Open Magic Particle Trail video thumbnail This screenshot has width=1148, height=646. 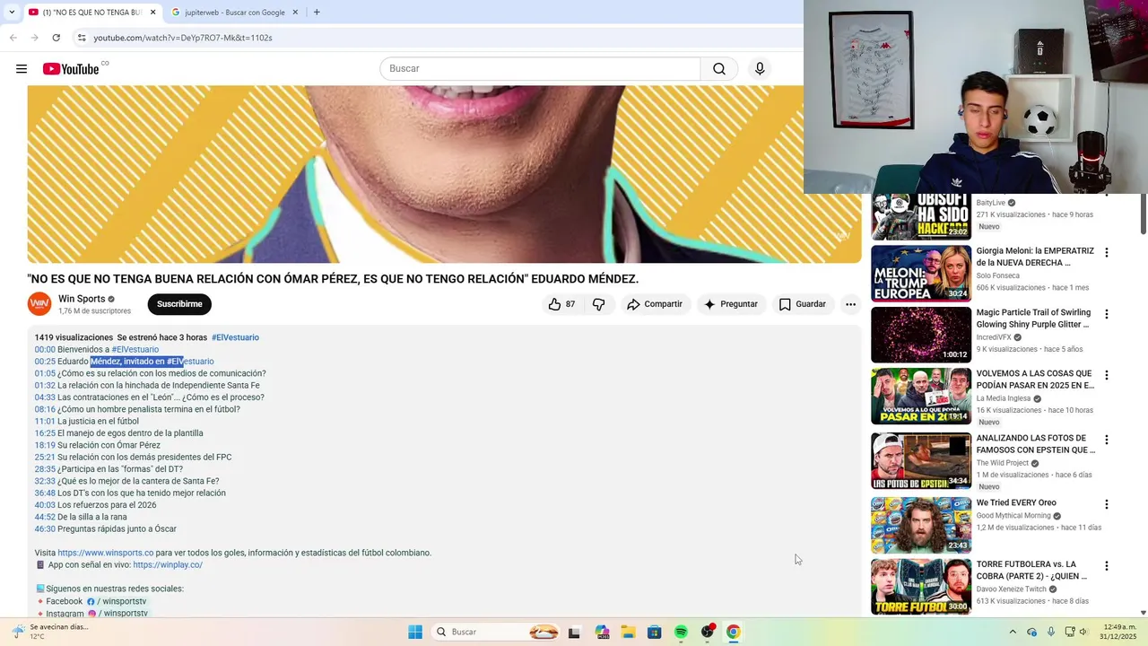[921, 335]
